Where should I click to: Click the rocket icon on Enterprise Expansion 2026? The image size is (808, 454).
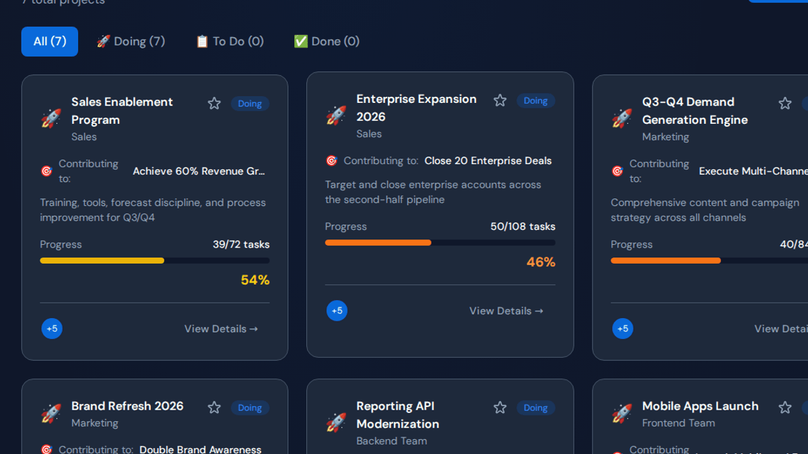coord(336,116)
